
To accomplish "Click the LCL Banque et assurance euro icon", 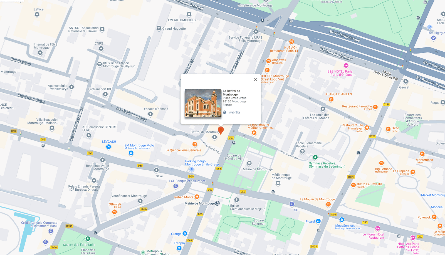I will click(x=175, y=186).
